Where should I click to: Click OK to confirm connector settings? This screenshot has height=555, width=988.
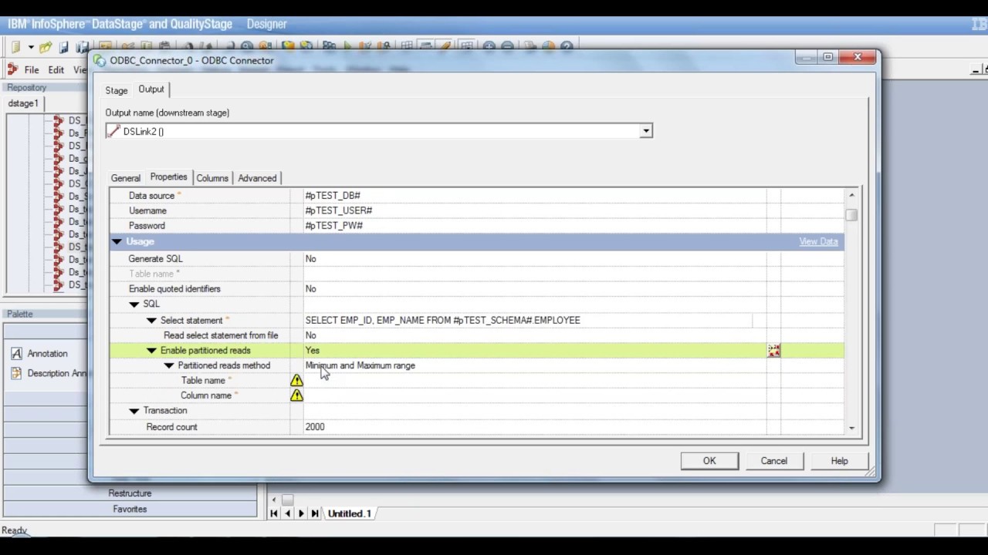tap(709, 461)
